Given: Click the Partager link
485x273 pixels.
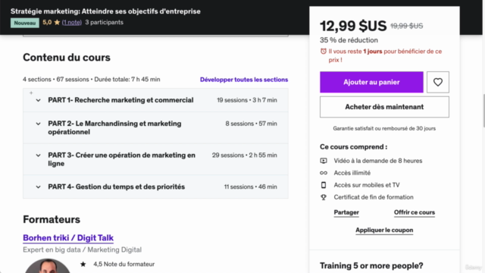Looking at the screenshot, I should [346, 212].
